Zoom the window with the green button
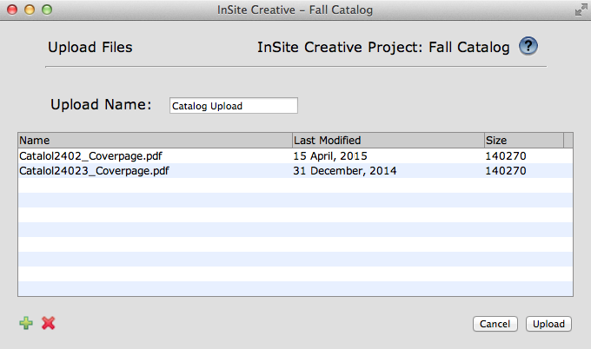 click(46, 10)
